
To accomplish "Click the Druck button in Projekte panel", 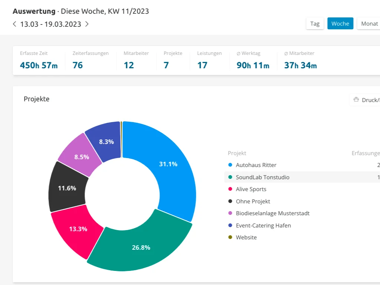I will [365, 100].
